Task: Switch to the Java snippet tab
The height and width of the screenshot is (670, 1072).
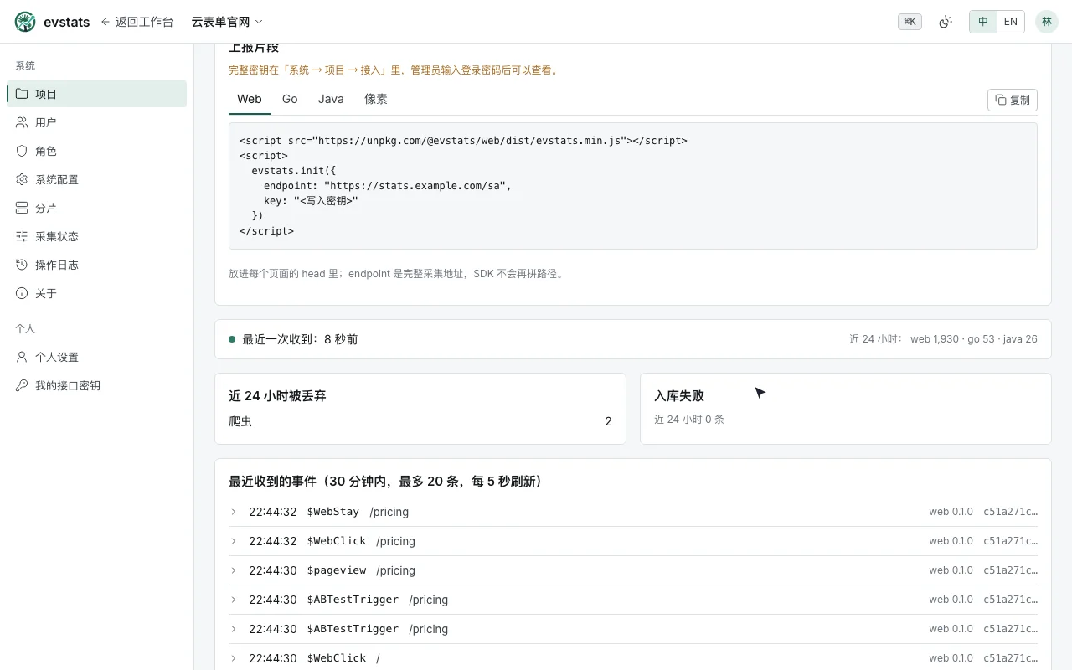Action: pyautogui.click(x=331, y=99)
